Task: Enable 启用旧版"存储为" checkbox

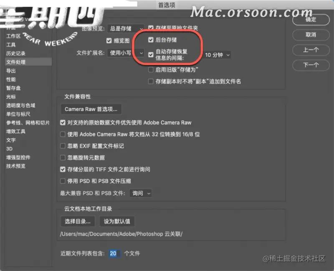Action: pyautogui.click(x=151, y=70)
